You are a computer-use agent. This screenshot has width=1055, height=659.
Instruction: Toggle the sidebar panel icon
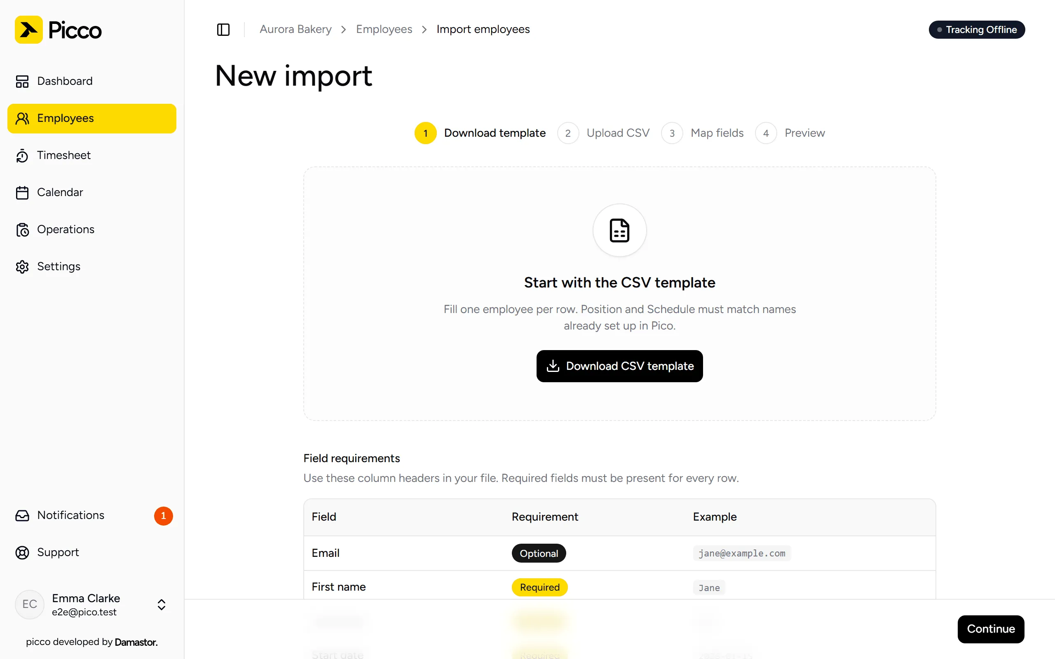pyautogui.click(x=223, y=30)
